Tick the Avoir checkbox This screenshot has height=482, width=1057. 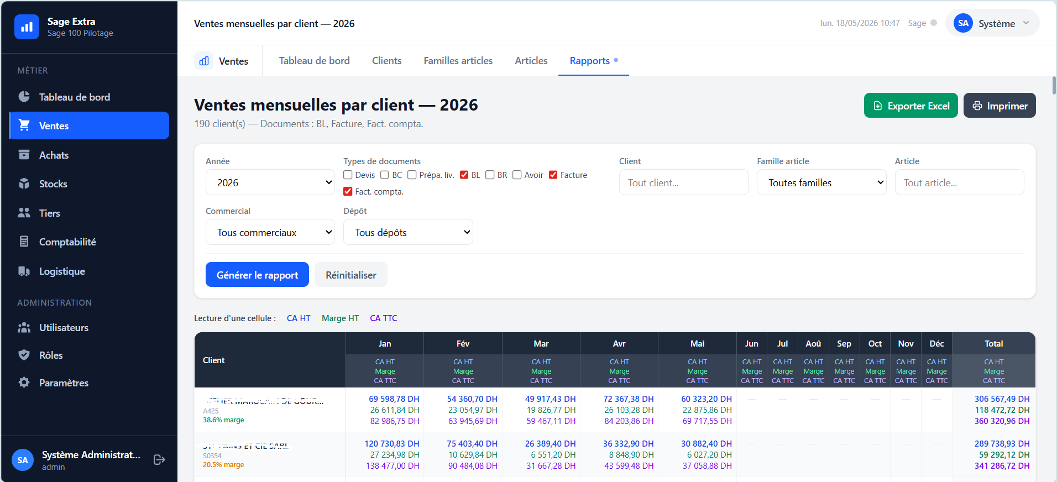click(x=517, y=175)
